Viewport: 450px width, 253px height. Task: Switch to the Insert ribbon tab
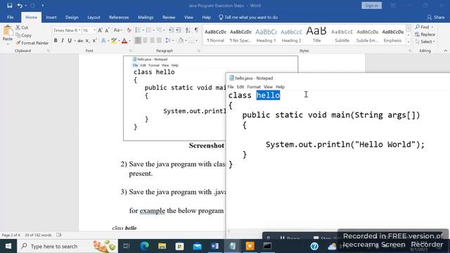coord(51,17)
